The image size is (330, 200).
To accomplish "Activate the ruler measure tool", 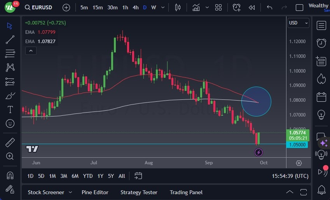I will coord(10,143).
